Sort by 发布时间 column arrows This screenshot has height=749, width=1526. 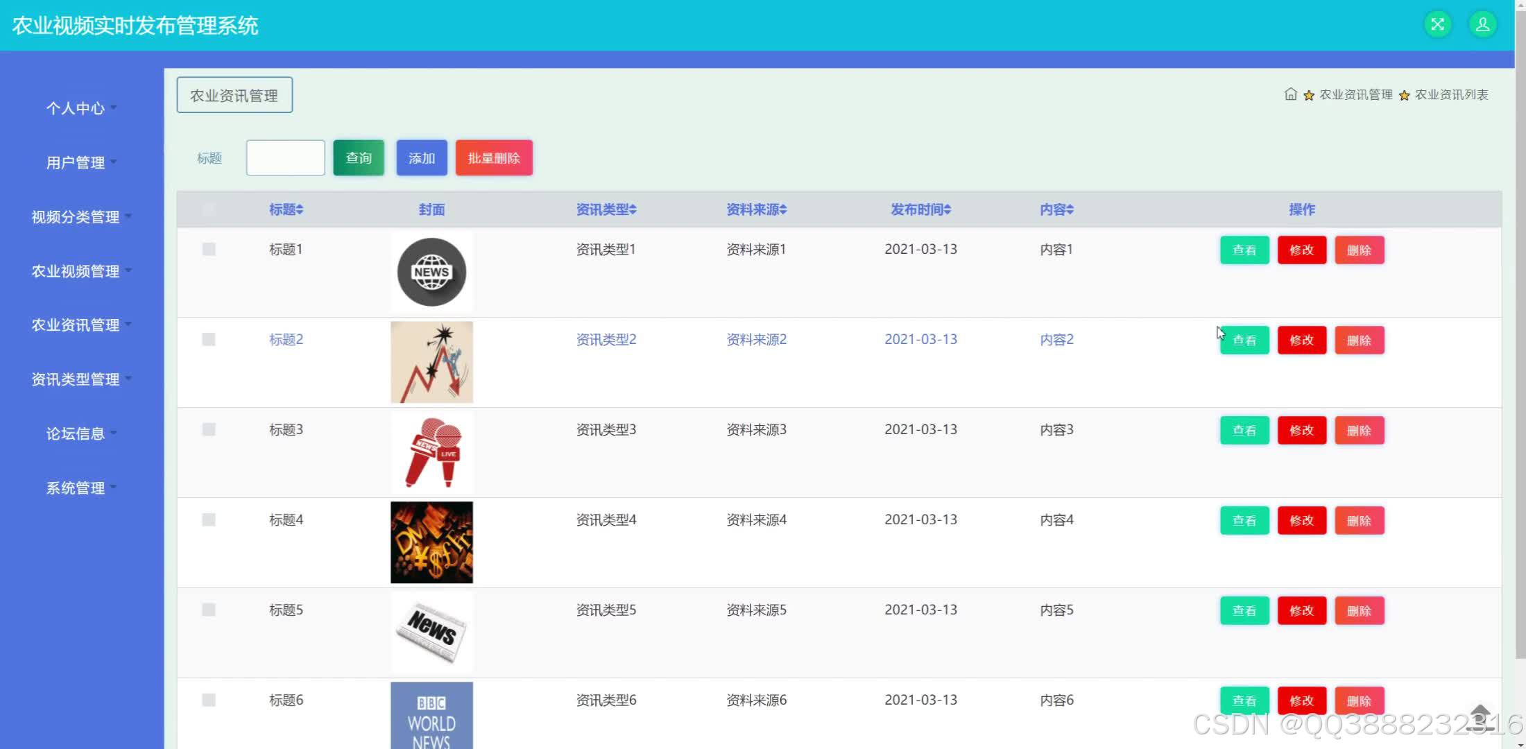point(949,209)
